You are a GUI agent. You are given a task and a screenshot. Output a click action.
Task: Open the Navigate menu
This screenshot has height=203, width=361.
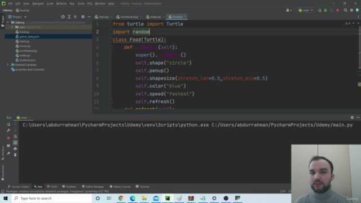[x=38, y=3]
